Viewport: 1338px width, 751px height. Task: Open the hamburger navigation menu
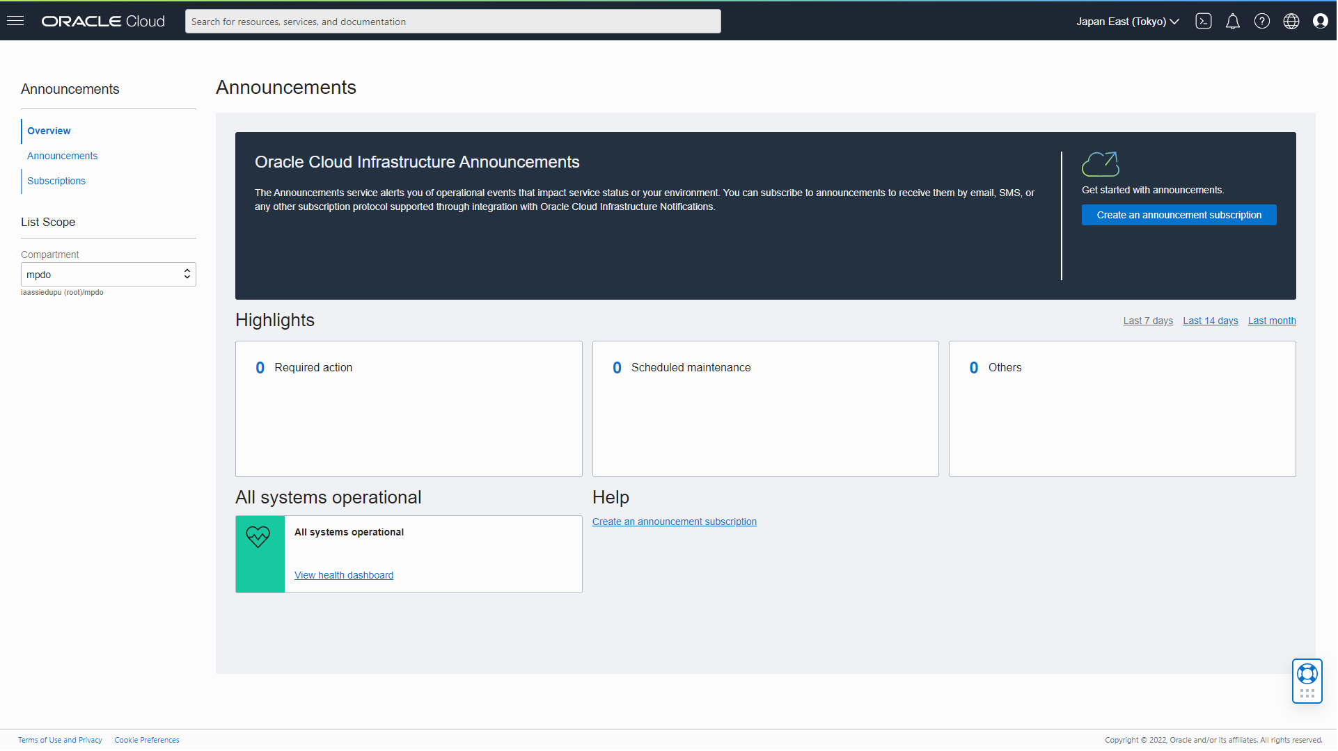15,21
